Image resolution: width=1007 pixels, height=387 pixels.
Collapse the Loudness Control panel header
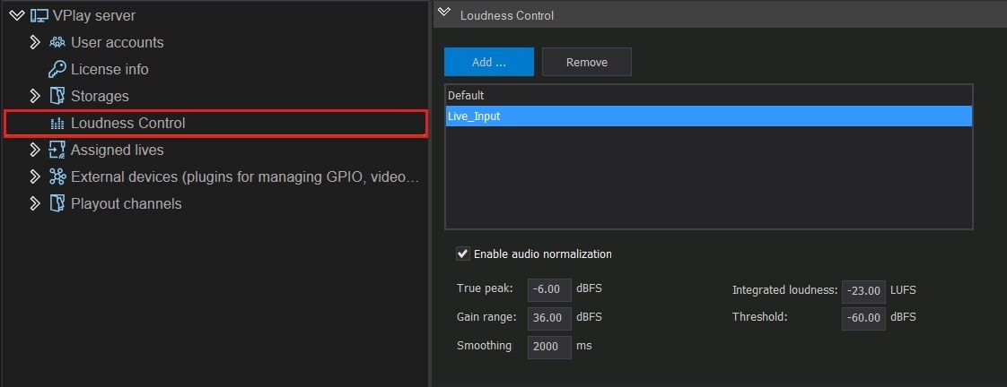443,13
